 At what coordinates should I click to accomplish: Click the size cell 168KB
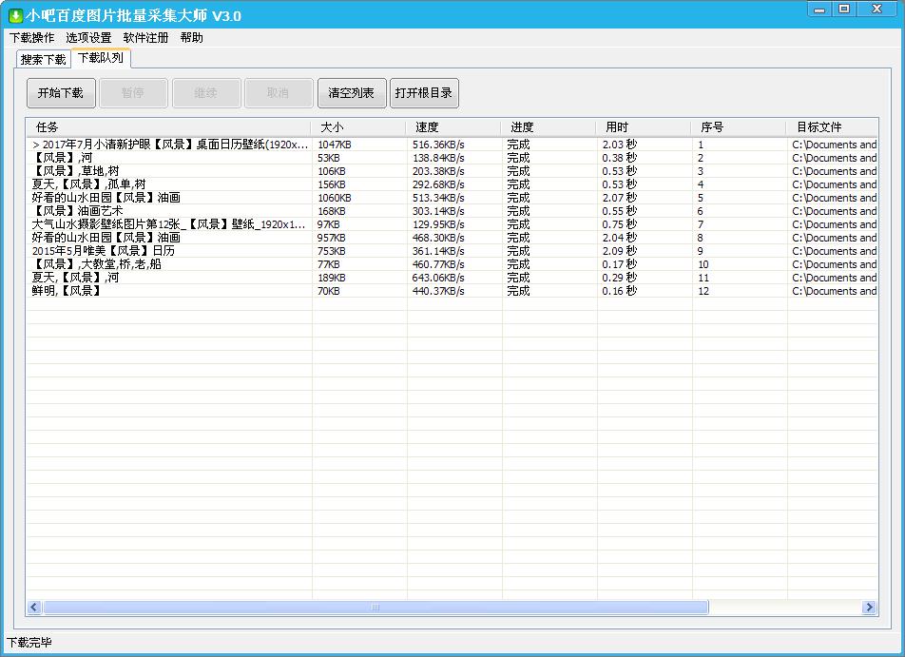tap(331, 211)
